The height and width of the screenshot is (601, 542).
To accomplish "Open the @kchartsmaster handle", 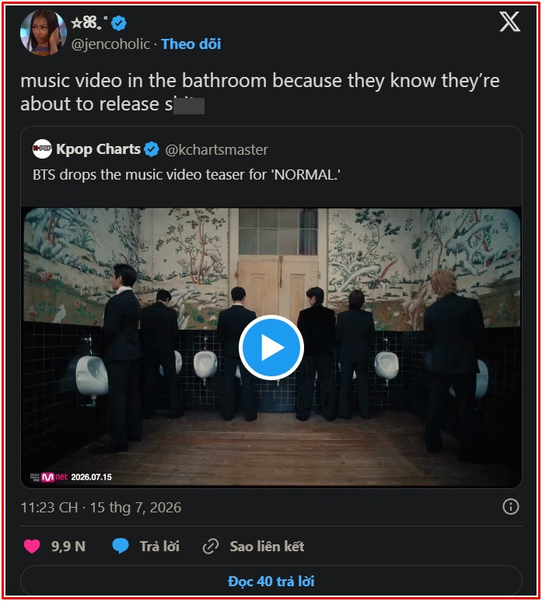I will (x=217, y=149).
